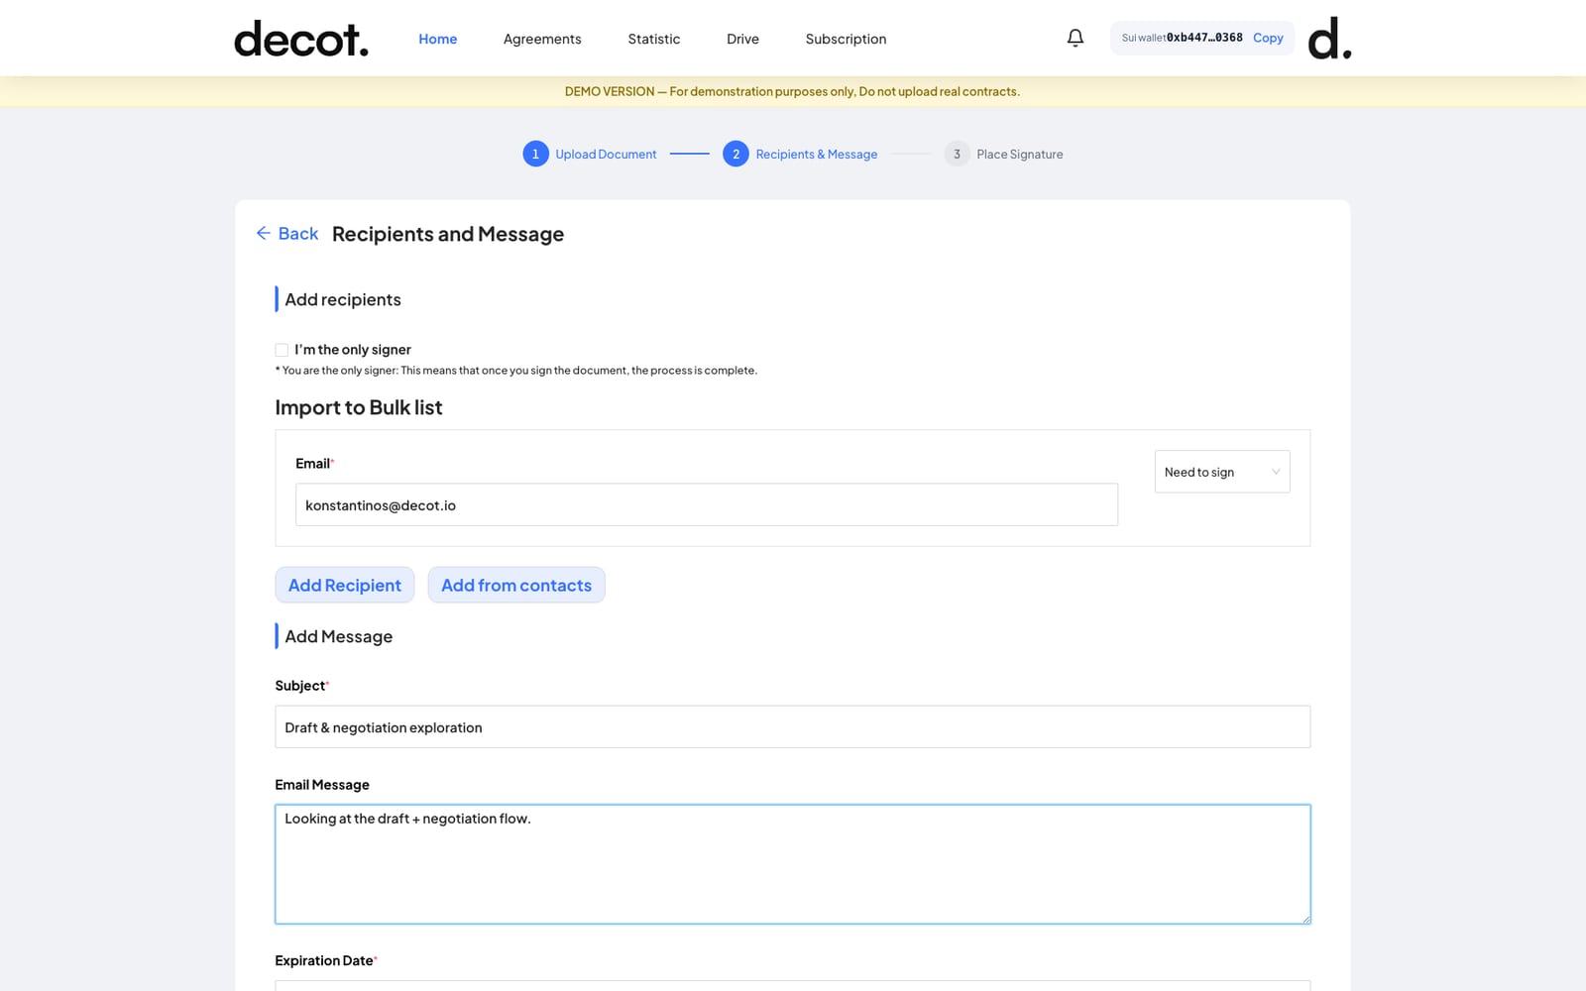The height and width of the screenshot is (991, 1586).
Task: Select Recipients & Message step label
Action: [x=817, y=154]
